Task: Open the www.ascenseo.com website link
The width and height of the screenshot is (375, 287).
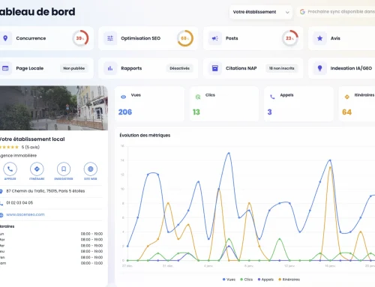Action: [25, 214]
